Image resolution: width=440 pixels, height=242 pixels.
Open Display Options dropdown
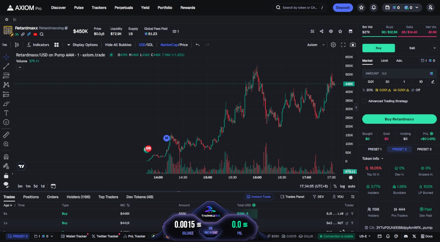pyautogui.click(x=82, y=45)
